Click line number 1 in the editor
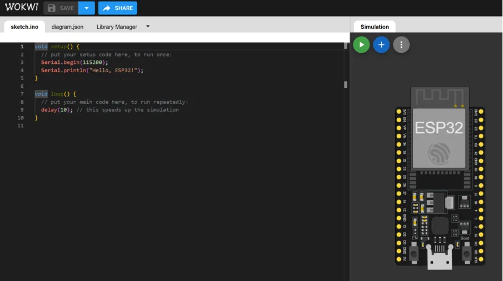Image resolution: width=503 pixels, height=281 pixels. [22, 47]
